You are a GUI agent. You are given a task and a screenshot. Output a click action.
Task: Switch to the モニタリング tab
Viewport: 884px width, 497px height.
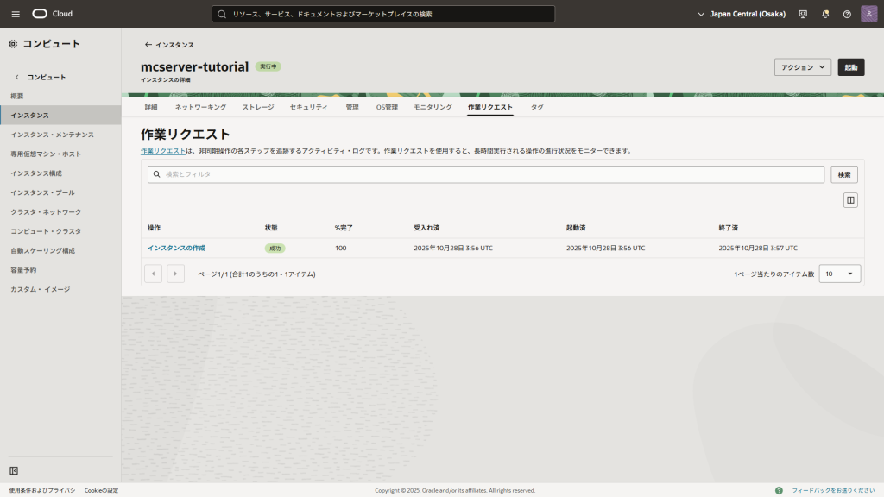point(433,107)
